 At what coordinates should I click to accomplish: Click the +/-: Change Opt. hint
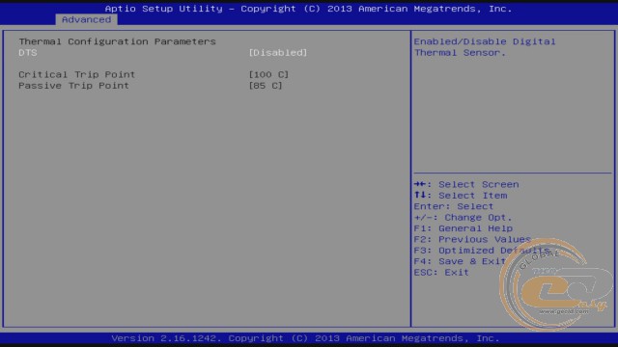(463, 218)
